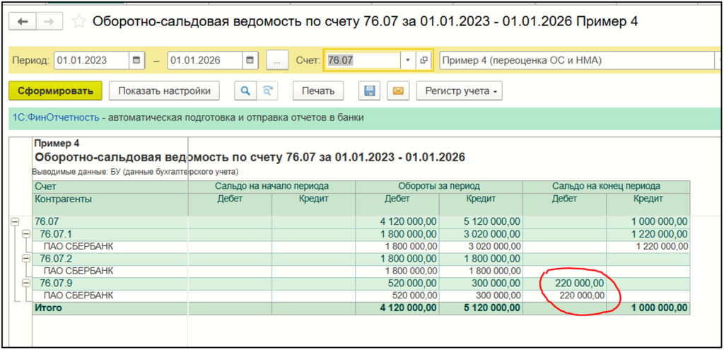Image resolution: width=724 pixels, height=350 pixels.
Task: Add report to favorites with star icon
Action: pos(79,22)
